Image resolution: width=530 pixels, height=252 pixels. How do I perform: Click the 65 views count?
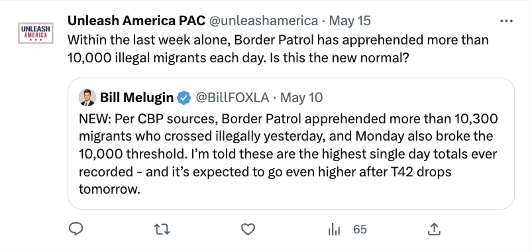click(360, 229)
